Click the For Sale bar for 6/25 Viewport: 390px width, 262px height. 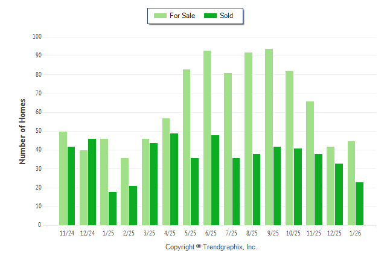pos(207,138)
